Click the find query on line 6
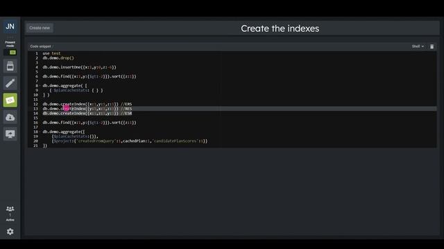This screenshot has height=249, width=444. coord(89,77)
